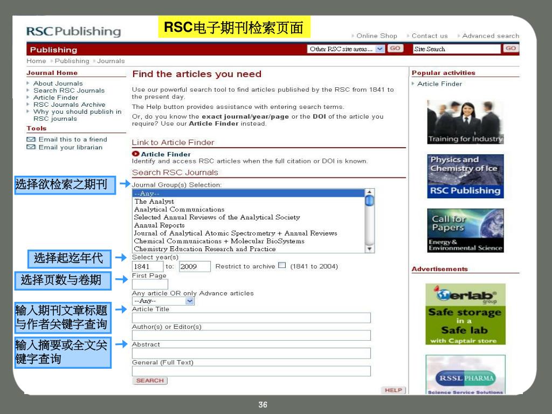The width and height of the screenshot is (552, 414).
Task: Select Chemistry Education Research and Practice
Action: 249,249
